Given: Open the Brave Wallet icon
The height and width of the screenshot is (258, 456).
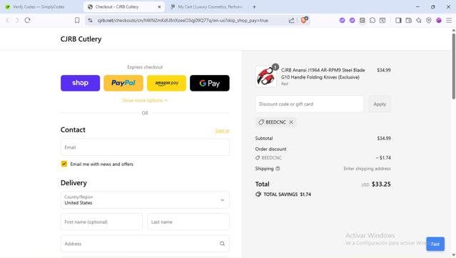Looking at the screenshot, I should click(408, 20).
